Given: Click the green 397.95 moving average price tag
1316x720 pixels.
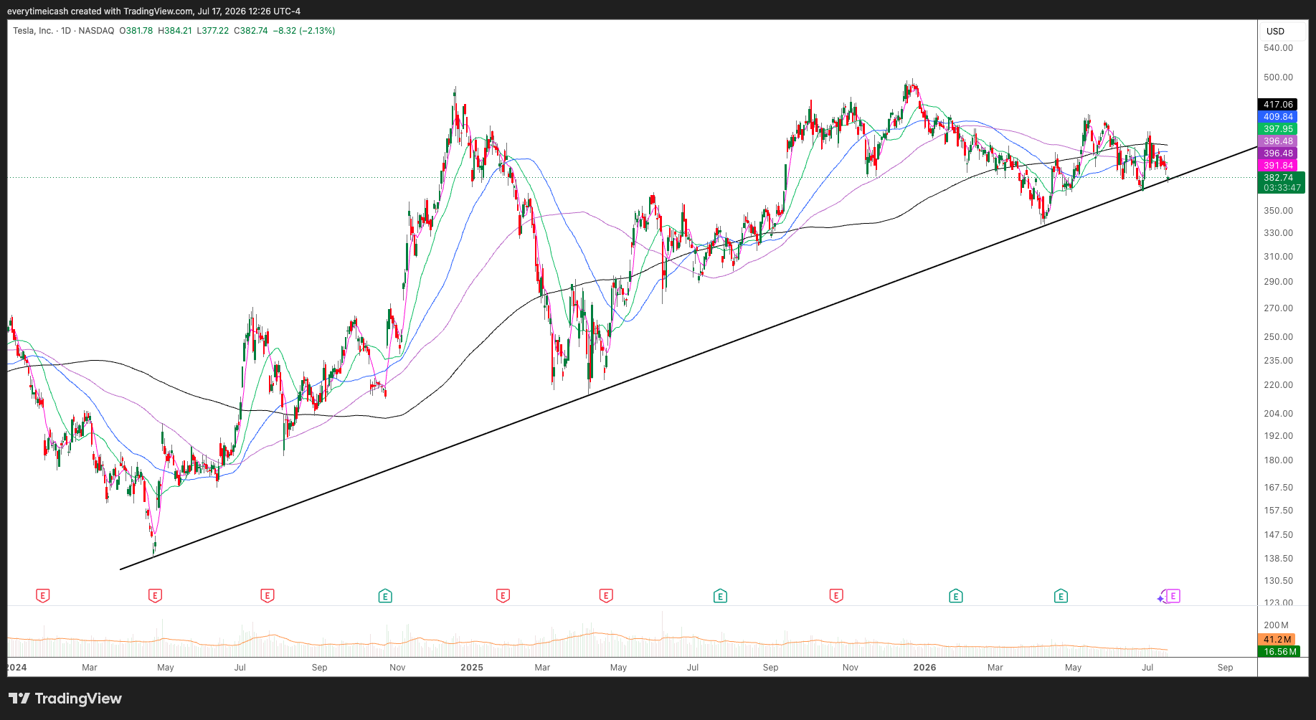Looking at the screenshot, I should 1277,129.
